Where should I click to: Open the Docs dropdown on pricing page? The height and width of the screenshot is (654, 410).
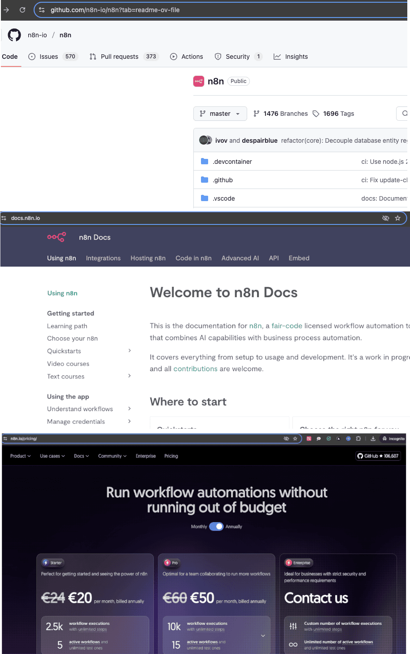coord(82,456)
